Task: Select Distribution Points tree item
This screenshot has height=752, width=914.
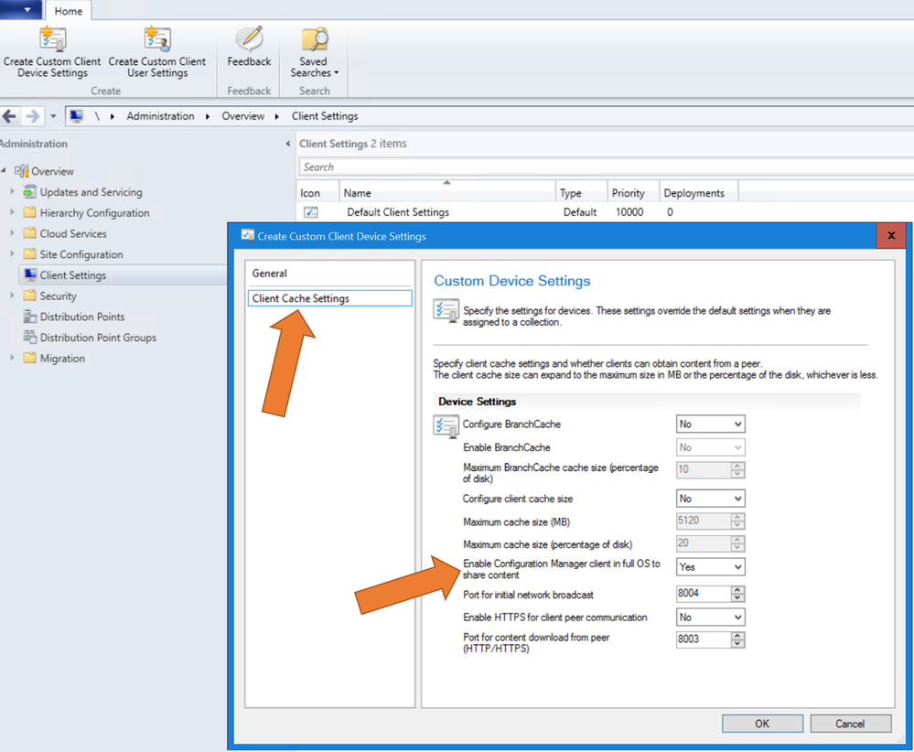Action: click(82, 317)
